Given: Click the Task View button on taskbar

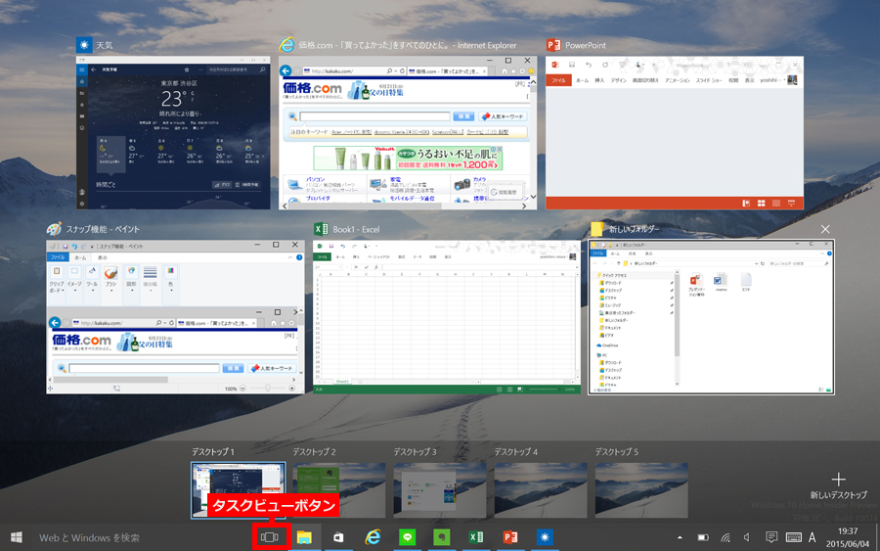Looking at the screenshot, I should (x=270, y=537).
